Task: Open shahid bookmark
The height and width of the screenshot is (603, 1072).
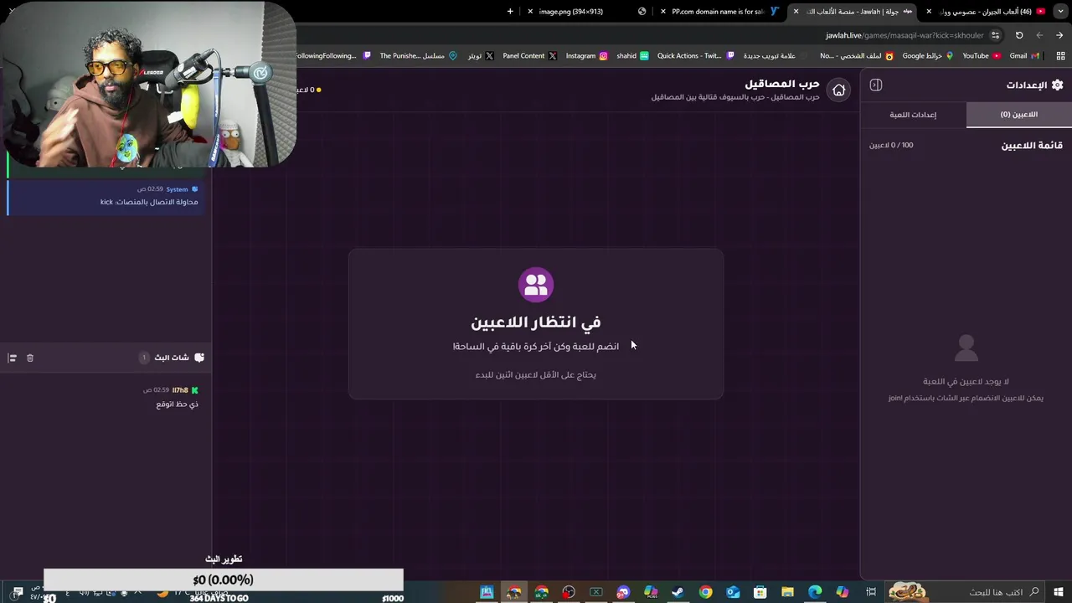Action: [632, 56]
